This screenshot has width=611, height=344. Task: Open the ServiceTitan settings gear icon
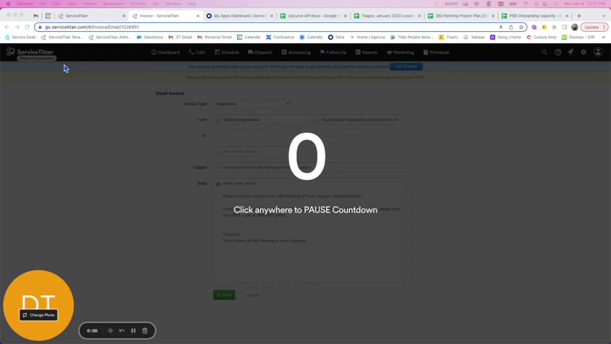point(583,52)
